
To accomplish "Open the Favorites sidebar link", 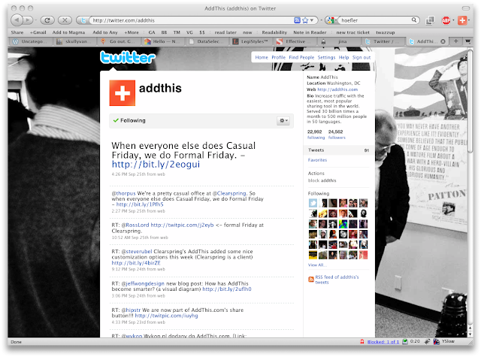I will [317, 160].
